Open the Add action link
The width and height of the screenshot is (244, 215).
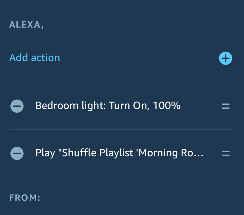35,58
